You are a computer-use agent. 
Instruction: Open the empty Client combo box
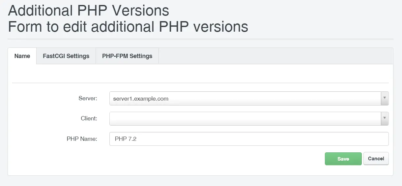click(x=249, y=119)
